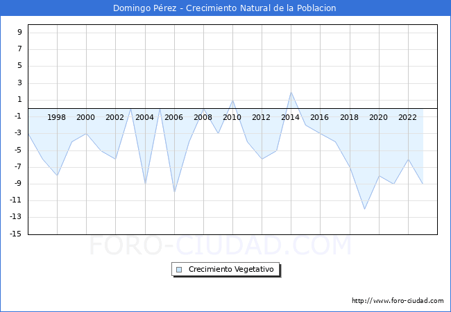Click the y-axis value -1
Viewport: 451px width, 312px height.
point(18,116)
